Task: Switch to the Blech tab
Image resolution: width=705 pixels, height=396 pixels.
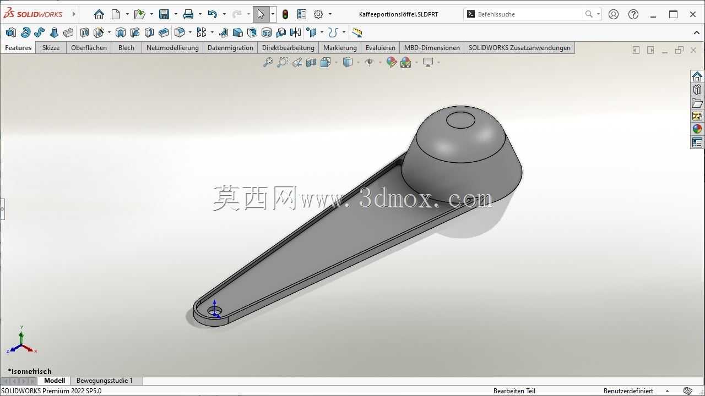Action: (x=126, y=48)
